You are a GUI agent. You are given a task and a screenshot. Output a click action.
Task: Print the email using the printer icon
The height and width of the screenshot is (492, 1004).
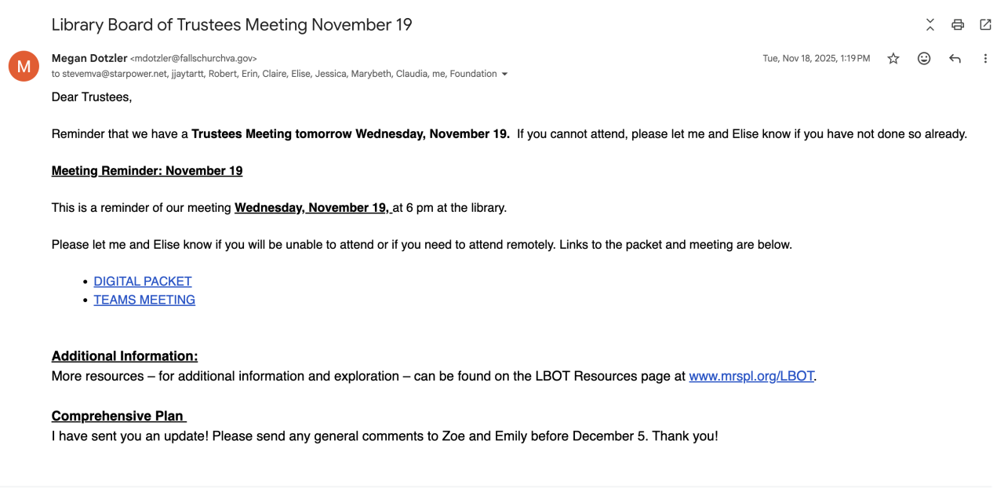coord(957,24)
